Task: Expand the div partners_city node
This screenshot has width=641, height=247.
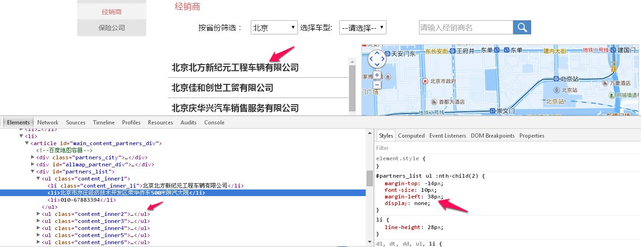Action: [33, 157]
